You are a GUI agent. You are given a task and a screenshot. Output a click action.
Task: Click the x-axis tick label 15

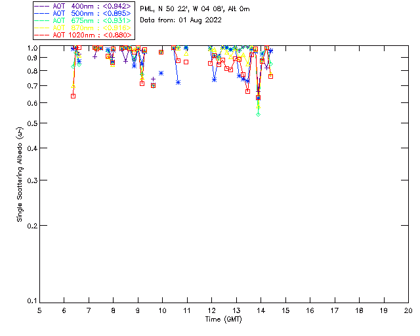[x=285, y=310]
